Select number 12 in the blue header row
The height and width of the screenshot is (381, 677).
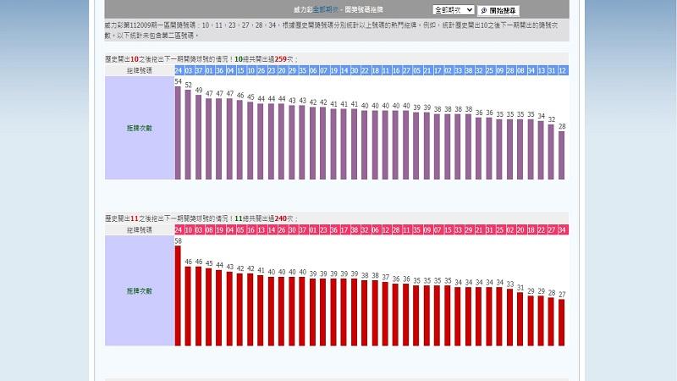click(562, 70)
